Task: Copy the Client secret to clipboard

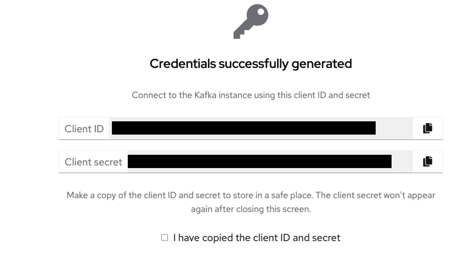Action: click(427, 161)
